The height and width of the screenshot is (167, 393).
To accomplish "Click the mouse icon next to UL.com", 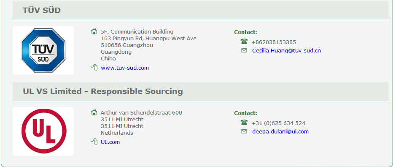I will (x=94, y=141).
